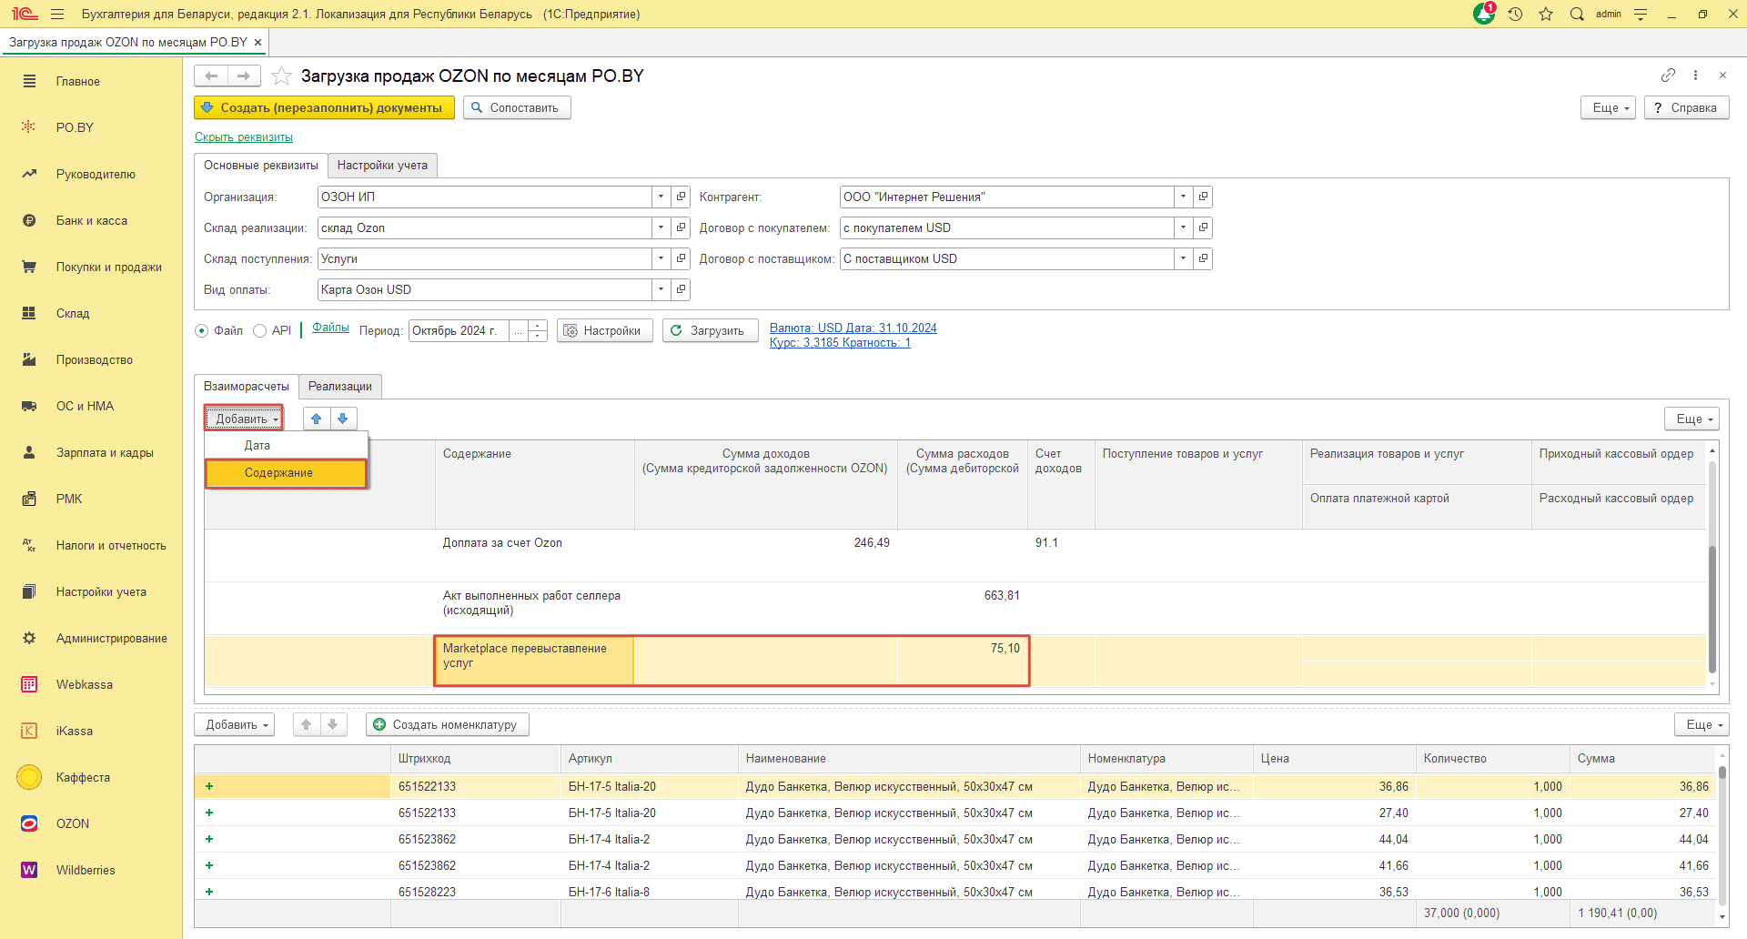Select Marketplace перевыставление услуг row

pos(954,660)
